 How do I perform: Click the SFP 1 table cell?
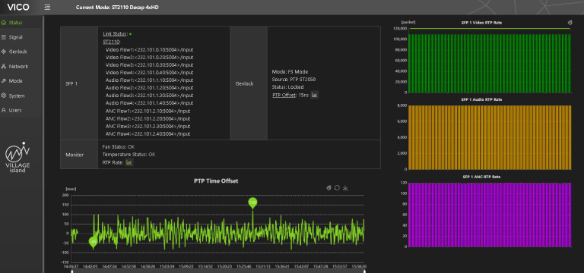79,83
